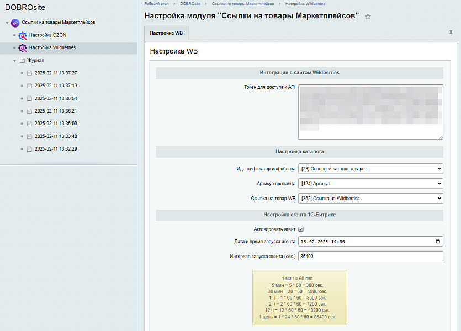This screenshot has width=461, height=331.
Task: Collapse the Ссылки на товары Маркетплейсов tree
Action: click(x=6, y=23)
